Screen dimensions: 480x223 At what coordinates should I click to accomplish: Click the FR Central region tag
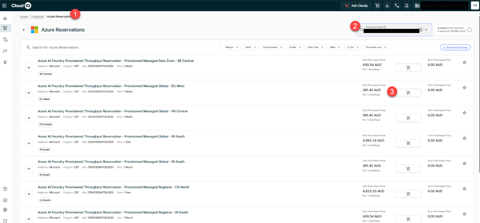click(x=46, y=124)
